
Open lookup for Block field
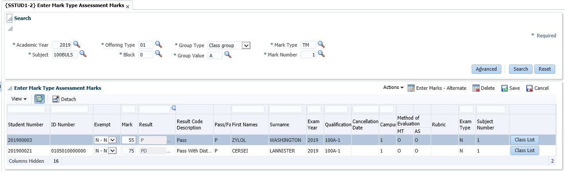pyautogui.click(x=158, y=54)
